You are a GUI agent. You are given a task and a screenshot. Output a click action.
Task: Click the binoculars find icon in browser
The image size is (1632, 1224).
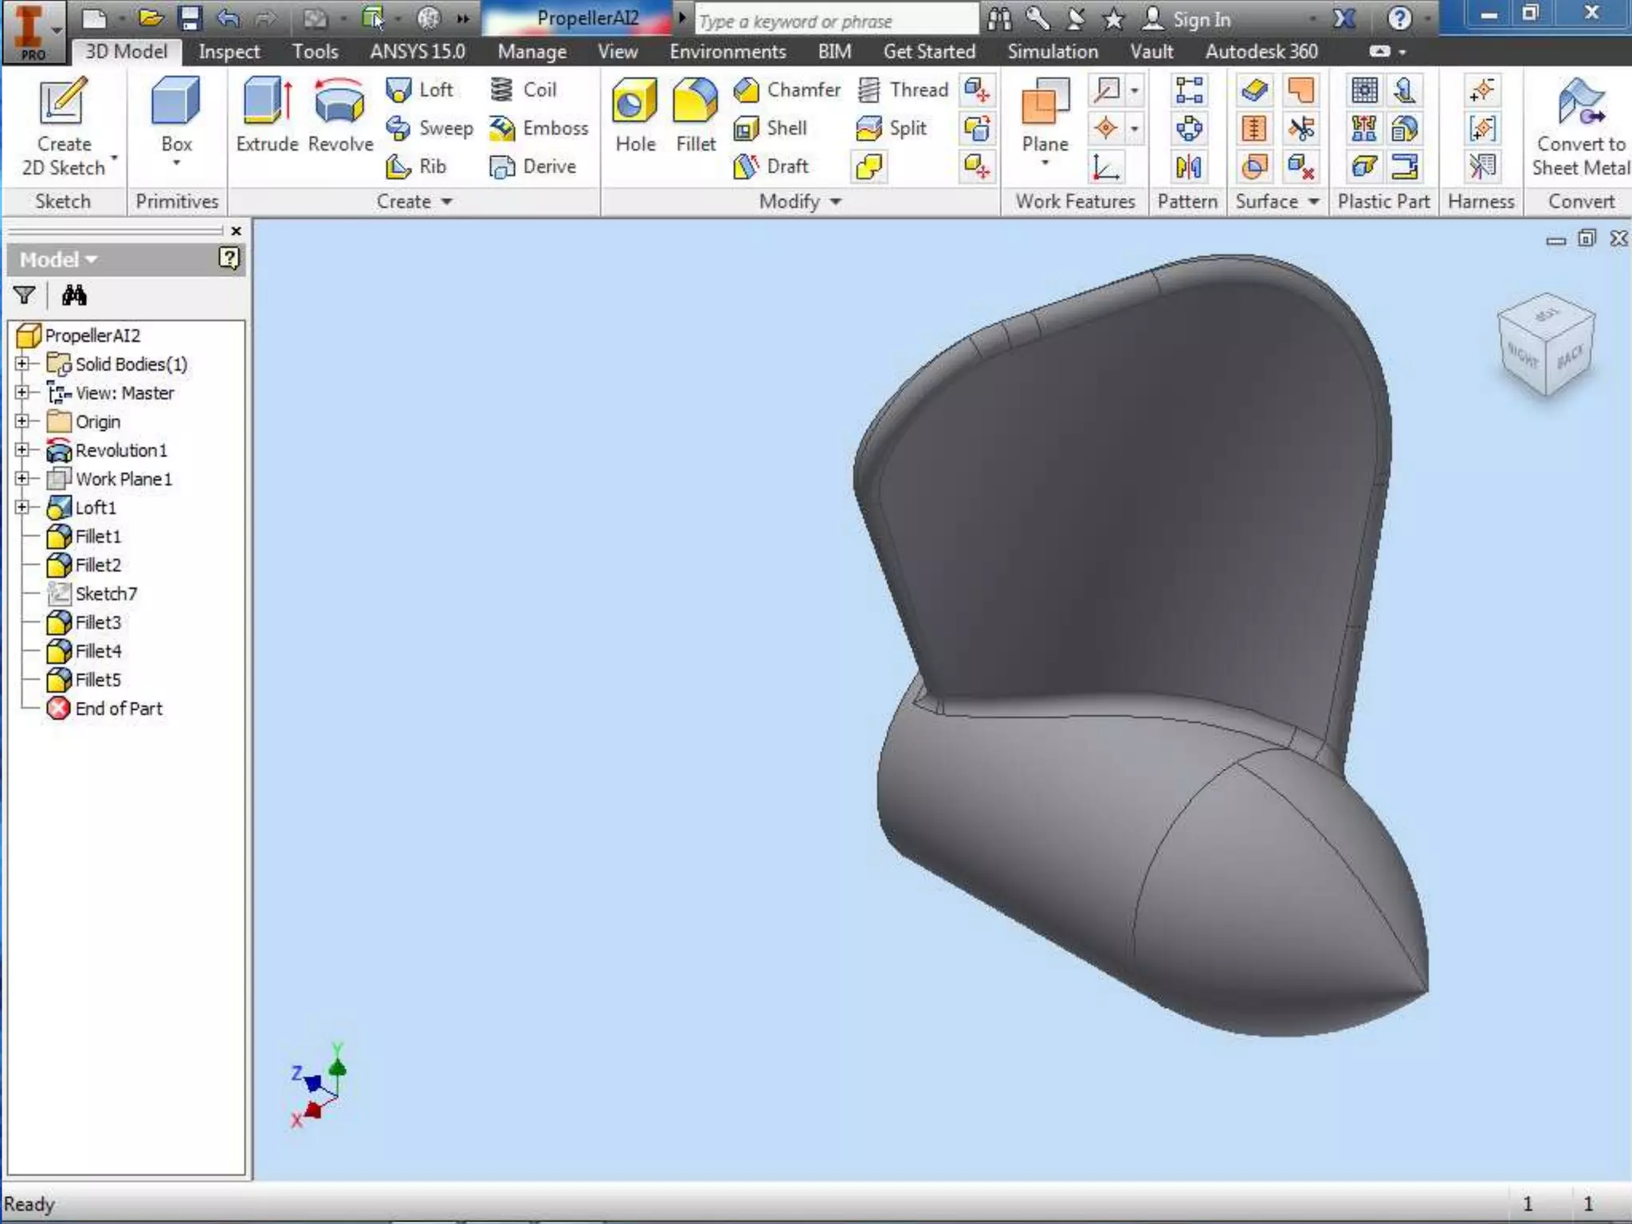point(74,296)
